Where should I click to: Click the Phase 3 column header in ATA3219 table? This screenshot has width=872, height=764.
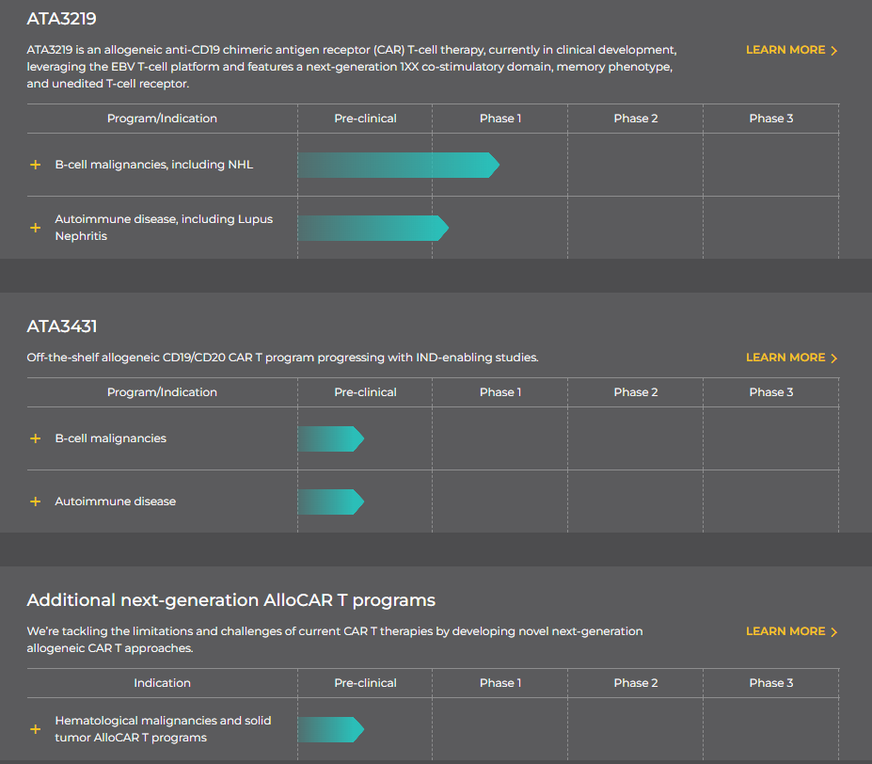point(770,119)
